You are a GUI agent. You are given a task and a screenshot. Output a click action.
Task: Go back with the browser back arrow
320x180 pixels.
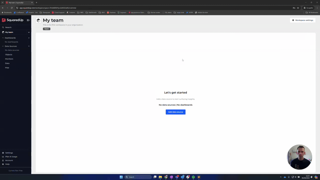point(2,8)
